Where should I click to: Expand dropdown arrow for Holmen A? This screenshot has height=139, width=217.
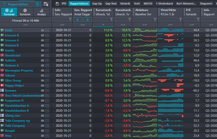pos(47,65)
